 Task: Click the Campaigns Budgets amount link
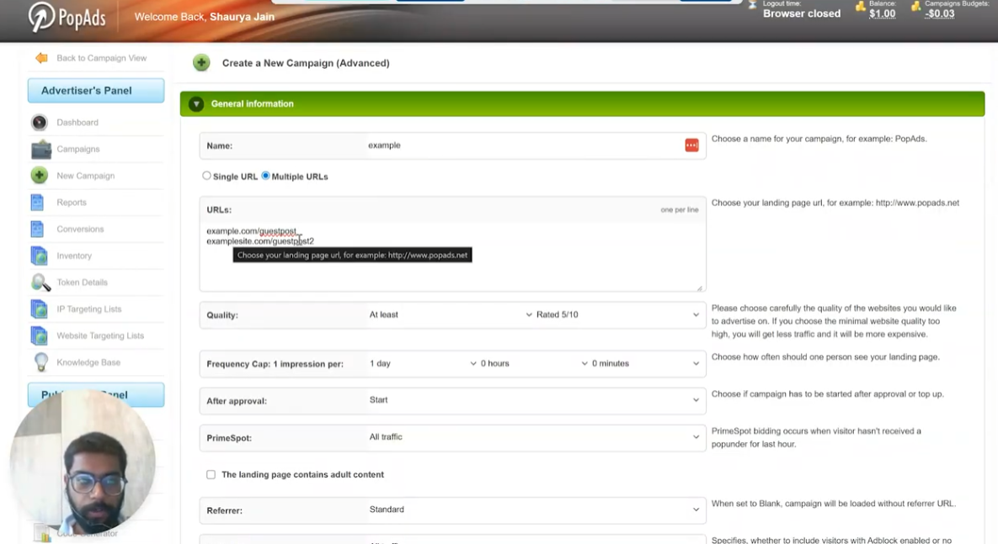coord(940,14)
